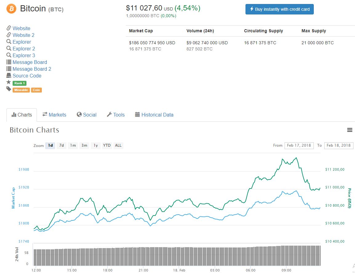Click the star icon beside Rank 1
The image size is (355, 273).
click(9, 82)
